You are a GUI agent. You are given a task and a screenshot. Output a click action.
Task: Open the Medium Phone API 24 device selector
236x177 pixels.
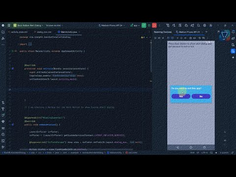(112, 26)
